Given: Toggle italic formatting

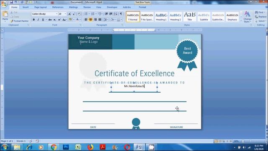Looking at the screenshot, I should tap(38, 20).
